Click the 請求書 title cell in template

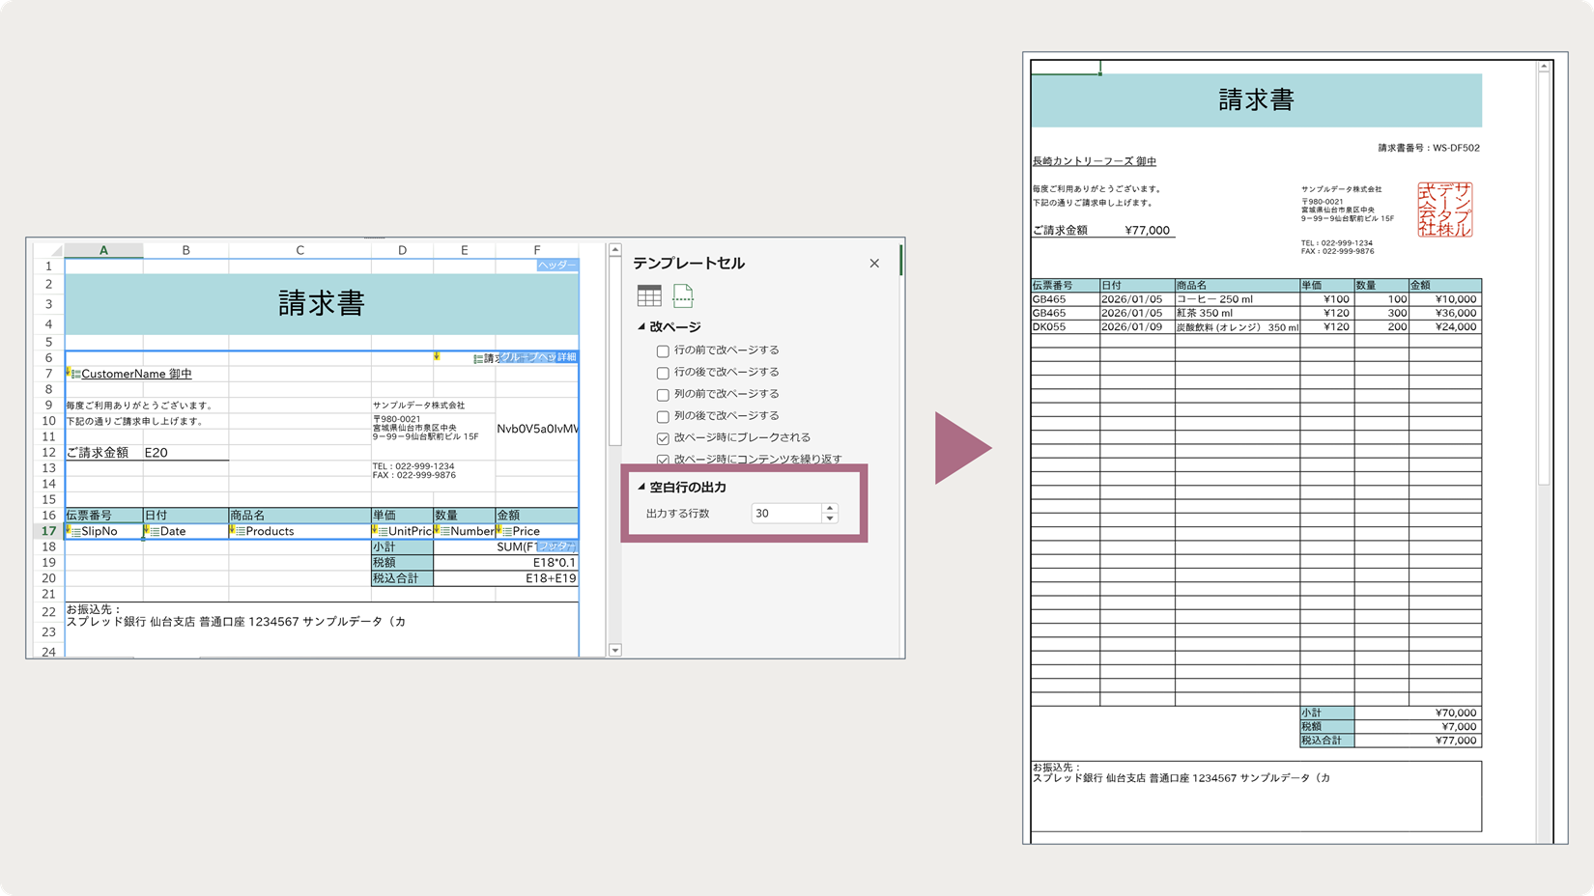(x=322, y=304)
